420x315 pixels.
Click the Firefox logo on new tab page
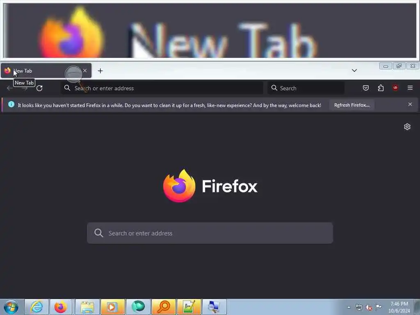(x=179, y=186)
